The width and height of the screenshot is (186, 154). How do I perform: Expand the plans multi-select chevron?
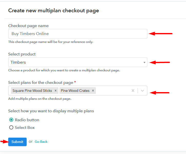[x=142, y=91]
